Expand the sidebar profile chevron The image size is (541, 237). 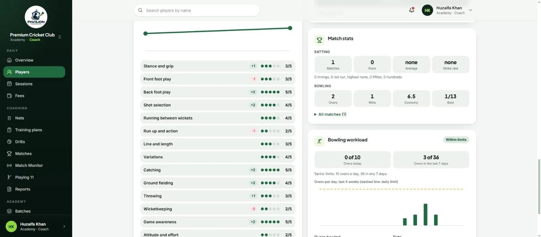pyautogui.click(x=64, y=226)
